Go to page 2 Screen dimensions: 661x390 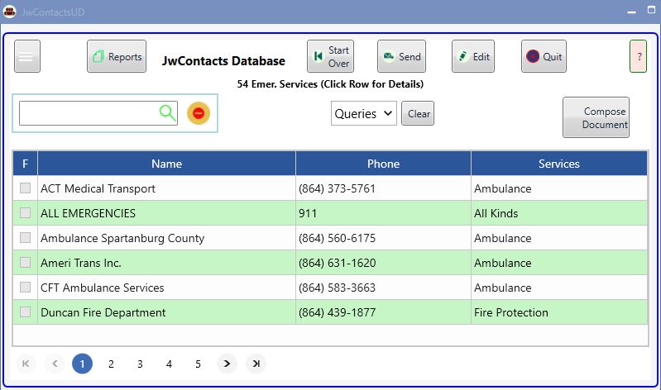pos(111,364)
